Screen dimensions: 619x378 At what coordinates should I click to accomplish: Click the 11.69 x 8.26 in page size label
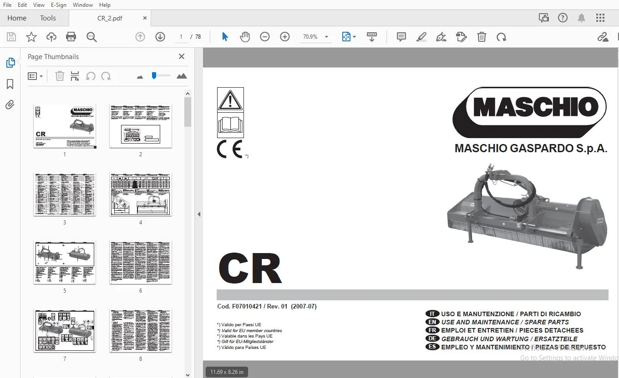pos(227,372)
